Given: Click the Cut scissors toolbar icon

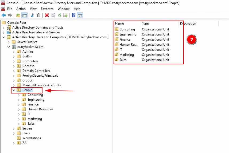Looking at the screenshot, I should (33, 15).
